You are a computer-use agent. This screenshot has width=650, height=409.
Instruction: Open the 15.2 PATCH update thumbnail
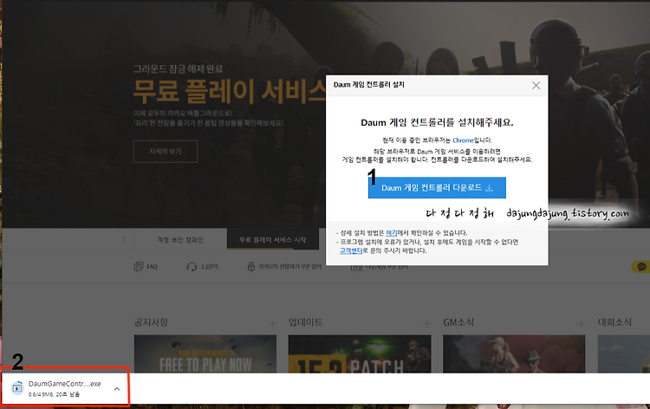360,354
